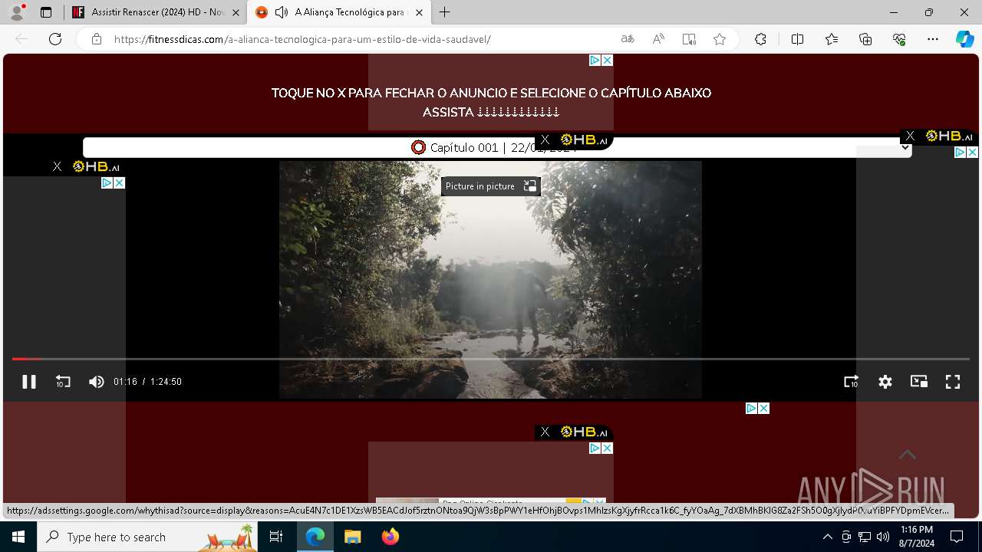View site information lock icon

[97, 39]
